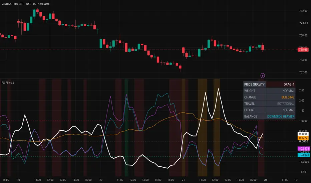Click the magenta -0.3578 value label
The image size is (311, 183).
point(304,149)
